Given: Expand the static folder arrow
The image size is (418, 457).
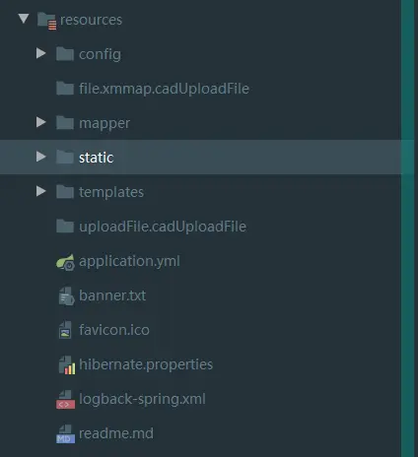Looking at the screenshot, I should click(x=41, y=157).
